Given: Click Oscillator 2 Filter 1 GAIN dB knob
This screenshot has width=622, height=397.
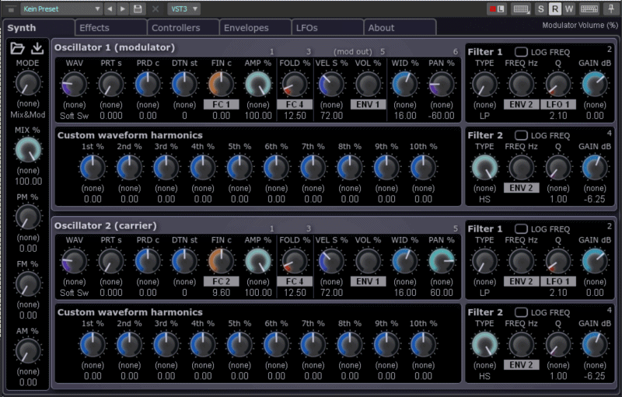Looking at the screenshot, I should point(595,261).
